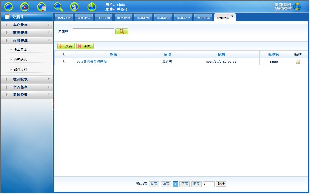Open 员工日志 in the sidebar tree
Viewport: 310px width, 194px height.
pyautogui.click(x=20, y=50)
